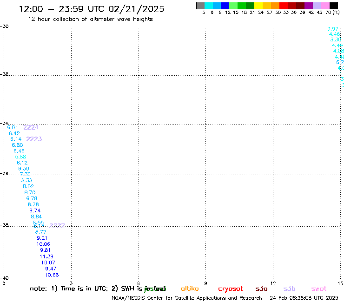Click the 'swot' satellite label
This screenshot has width=344, height=302.
tap(319, 289)
